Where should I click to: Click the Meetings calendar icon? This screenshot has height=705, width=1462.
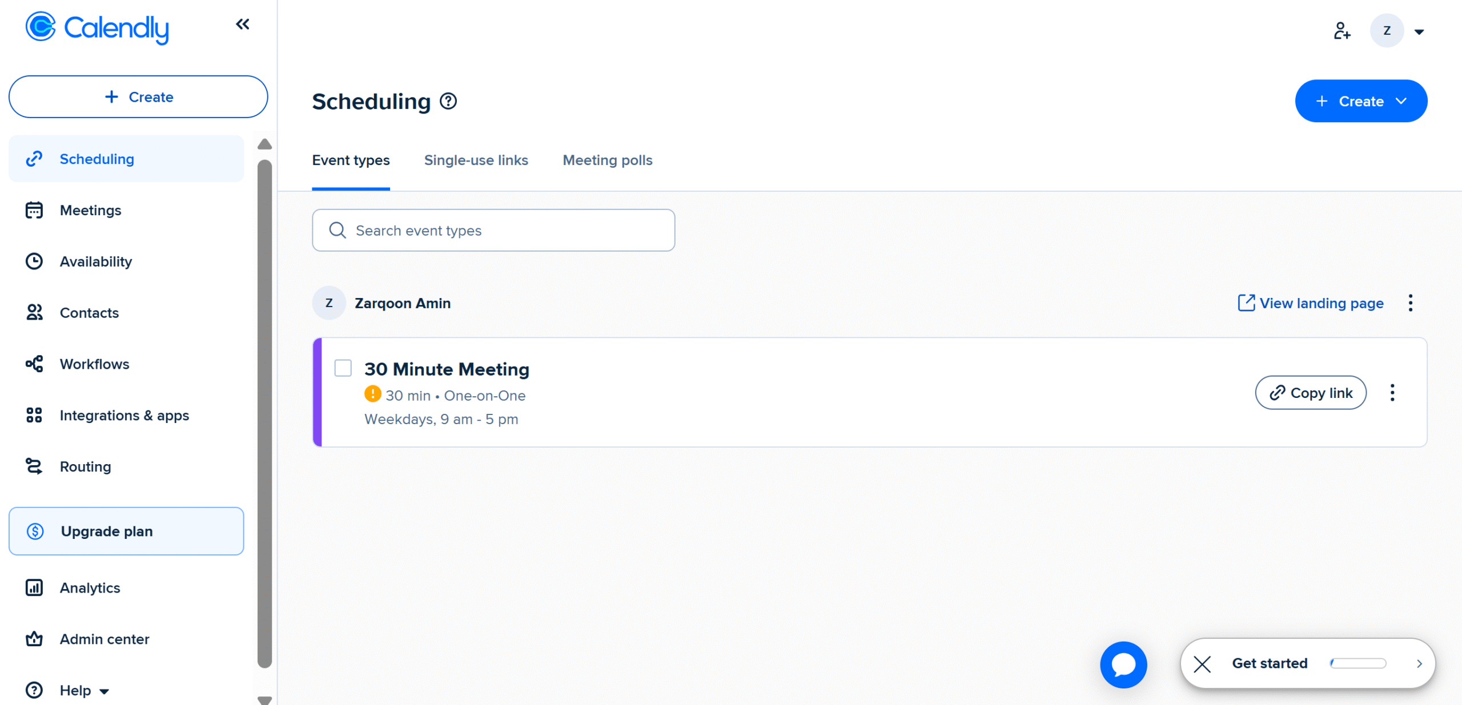click(x=34, y=210)
